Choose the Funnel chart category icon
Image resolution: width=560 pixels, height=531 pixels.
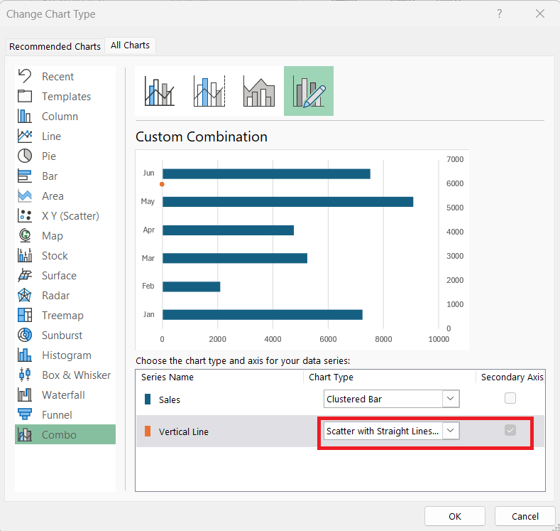(25, 415)
